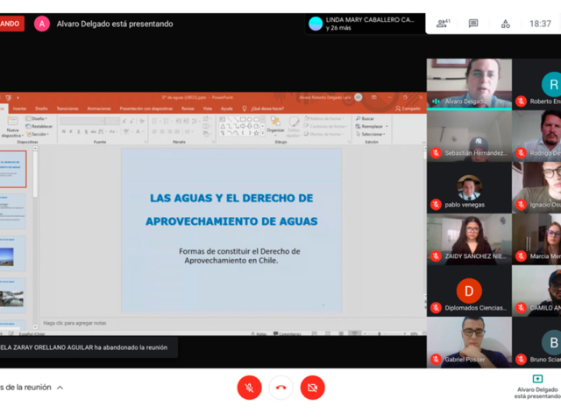Viewport: 561px width, 420px height.
Task: Click the clear formatting icon in Fuente group
Action: point(142,122)
